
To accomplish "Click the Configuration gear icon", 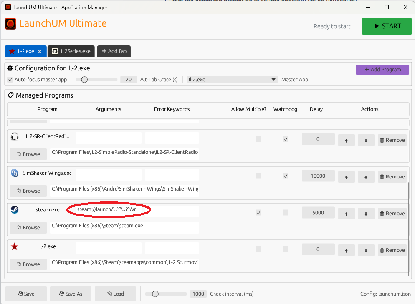I will pyautogui.click(x=10, y=68).
